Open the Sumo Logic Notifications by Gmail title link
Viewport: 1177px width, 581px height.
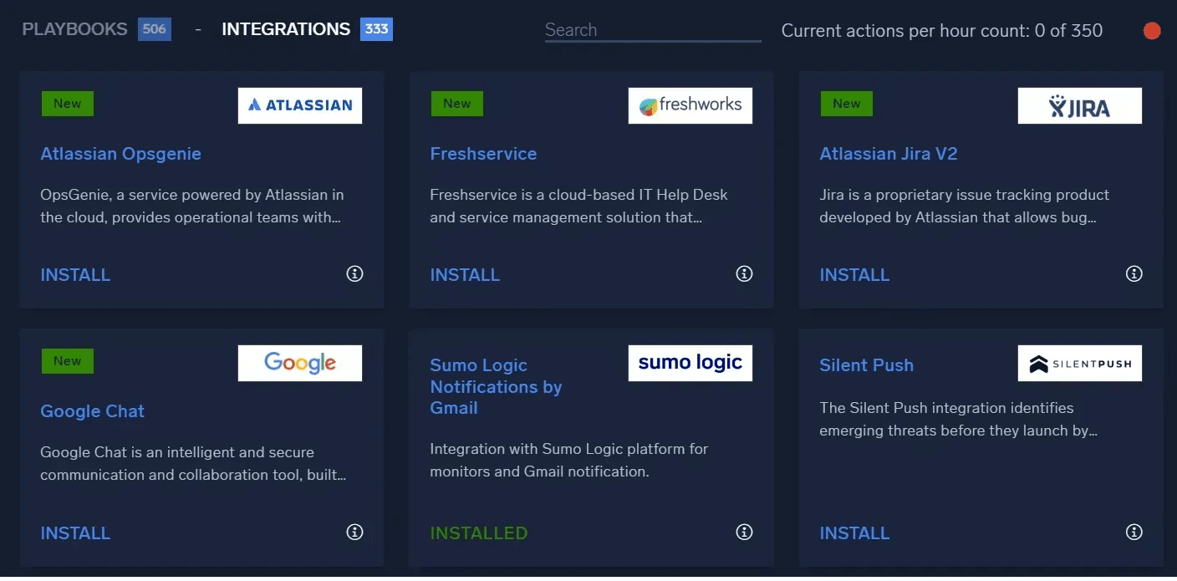coord(496,386)
